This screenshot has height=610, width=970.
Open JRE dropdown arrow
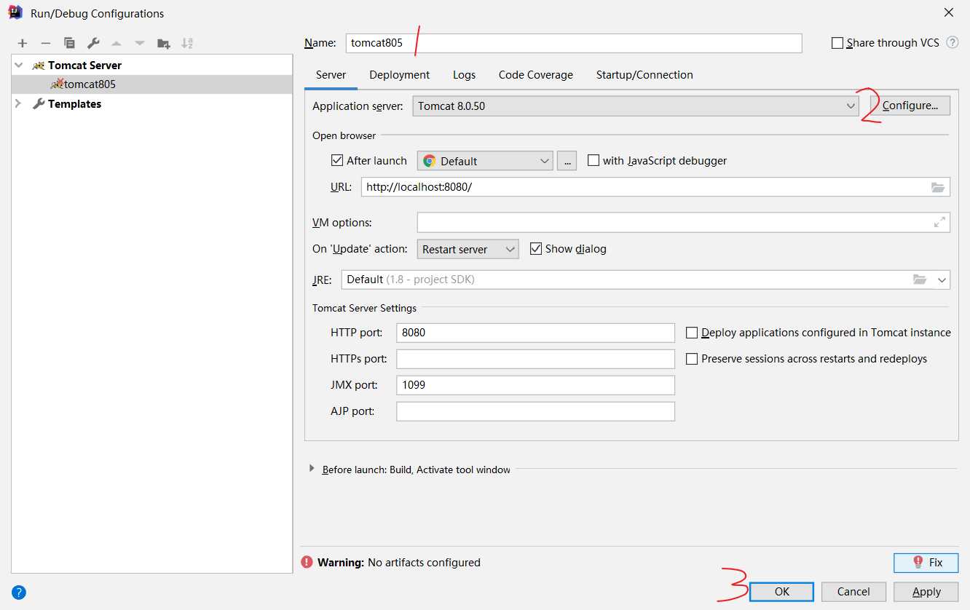coord(942,280)
